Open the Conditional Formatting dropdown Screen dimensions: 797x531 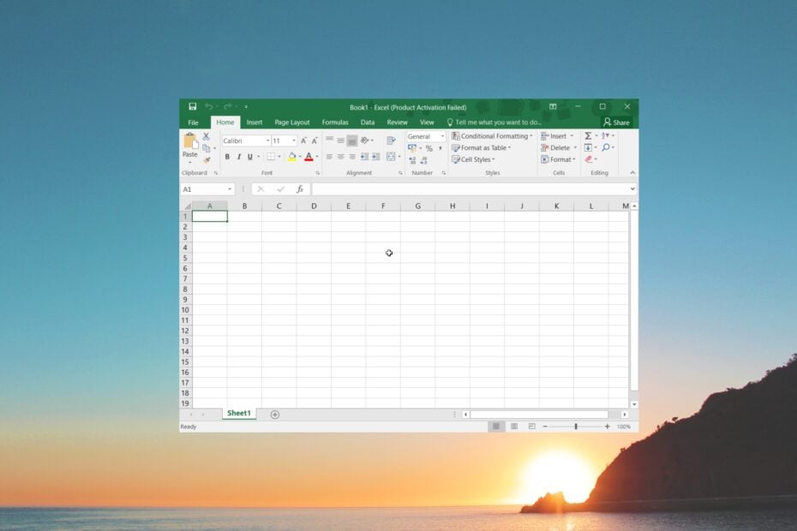492,136
